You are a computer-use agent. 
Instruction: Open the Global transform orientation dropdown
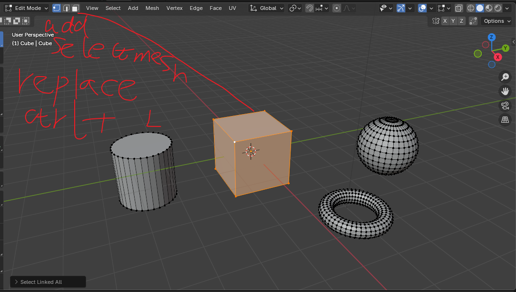point(266,8)
